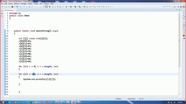
Task: Click the Search flashlight toolbar icon
Action: coord(90,7)
